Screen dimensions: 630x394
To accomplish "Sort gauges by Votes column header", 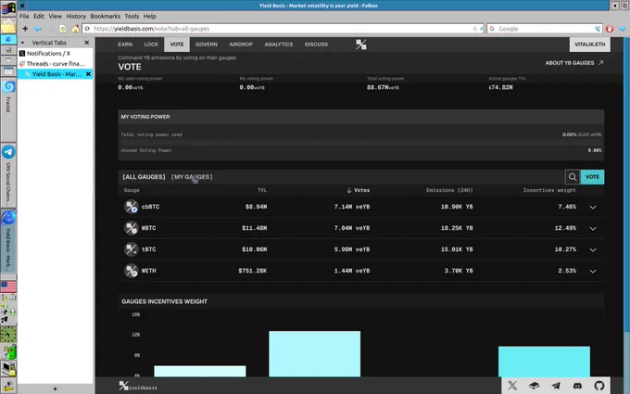I will click(358, 190).
